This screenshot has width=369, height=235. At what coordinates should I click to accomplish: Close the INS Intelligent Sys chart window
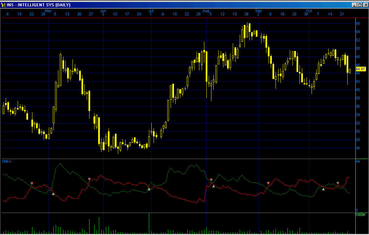coord(365,5)
